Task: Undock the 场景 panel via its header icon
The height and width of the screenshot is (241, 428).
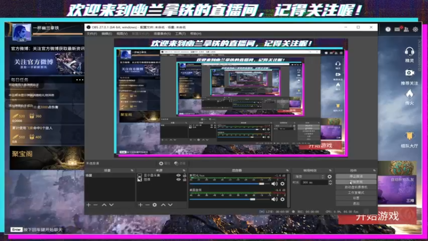Action: (x=132, y=170)
